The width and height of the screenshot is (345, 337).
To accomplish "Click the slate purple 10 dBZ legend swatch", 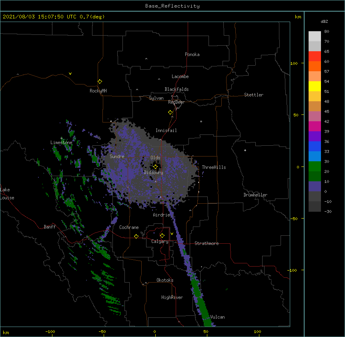I will tap(315, 187).
